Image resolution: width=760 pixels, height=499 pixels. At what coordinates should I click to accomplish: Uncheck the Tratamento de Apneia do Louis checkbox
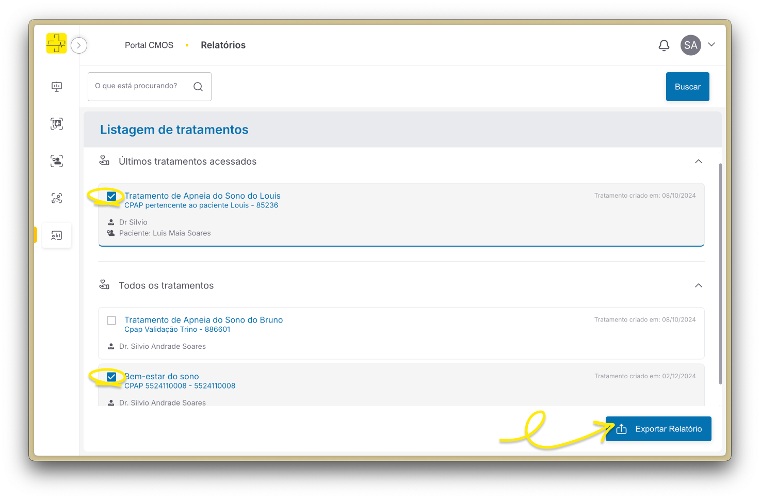[x=111, y=196]
